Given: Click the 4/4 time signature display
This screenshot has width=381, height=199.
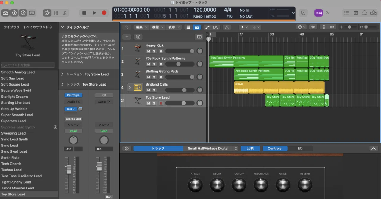Looking at the screenshot, I should (x=228, y=10).
